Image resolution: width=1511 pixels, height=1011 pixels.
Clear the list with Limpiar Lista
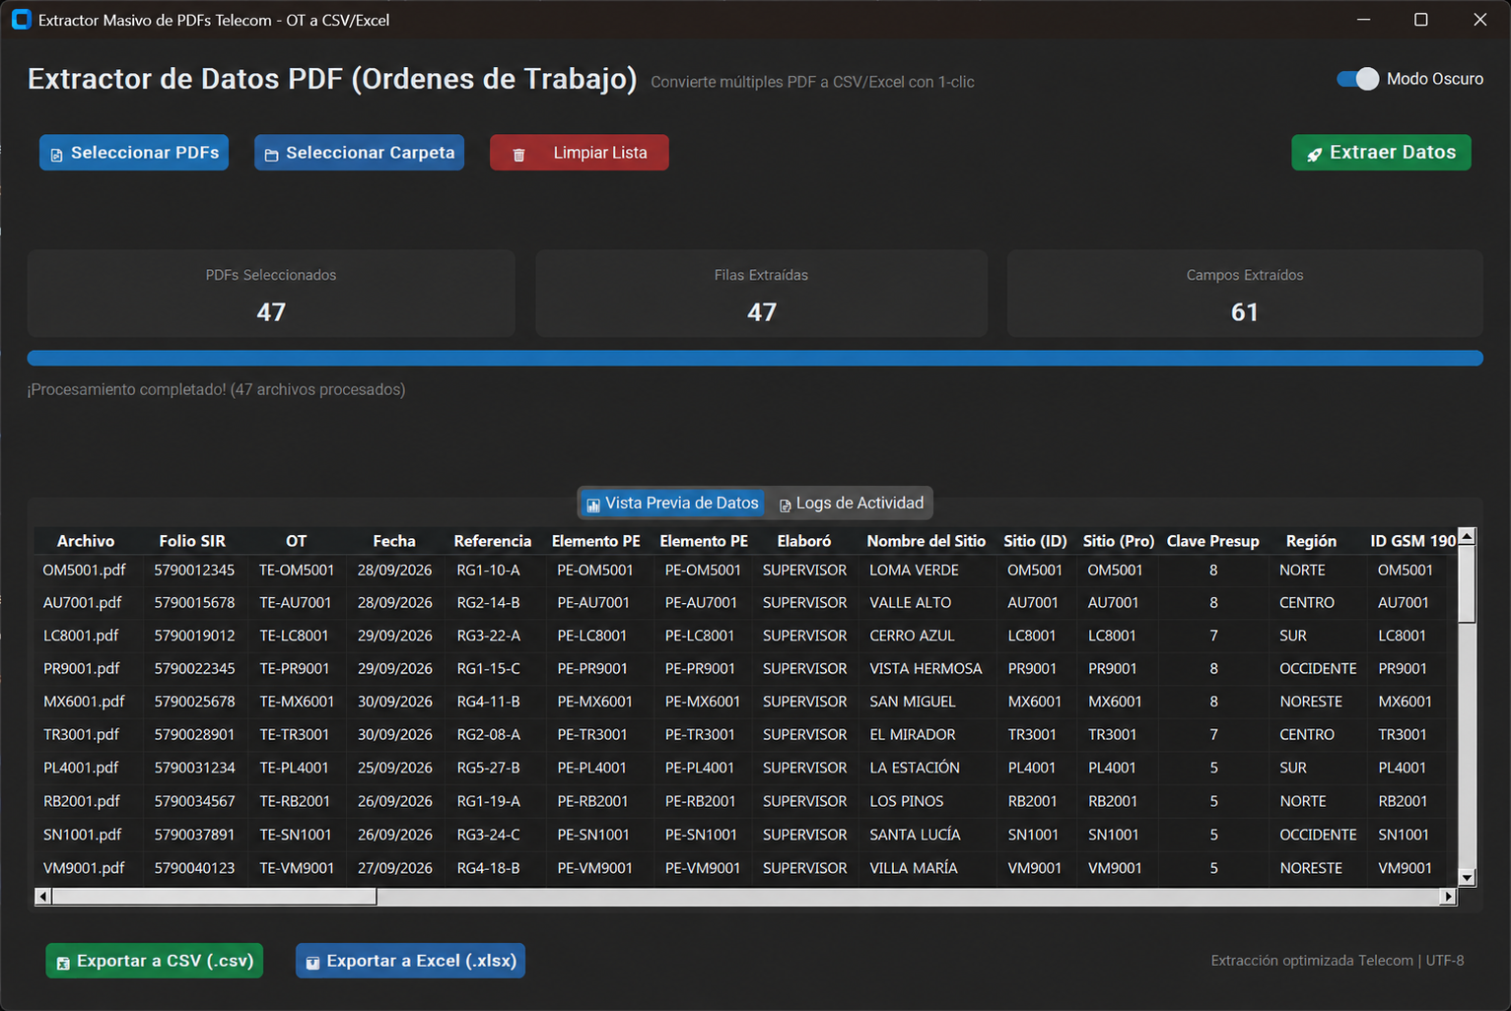580,153
